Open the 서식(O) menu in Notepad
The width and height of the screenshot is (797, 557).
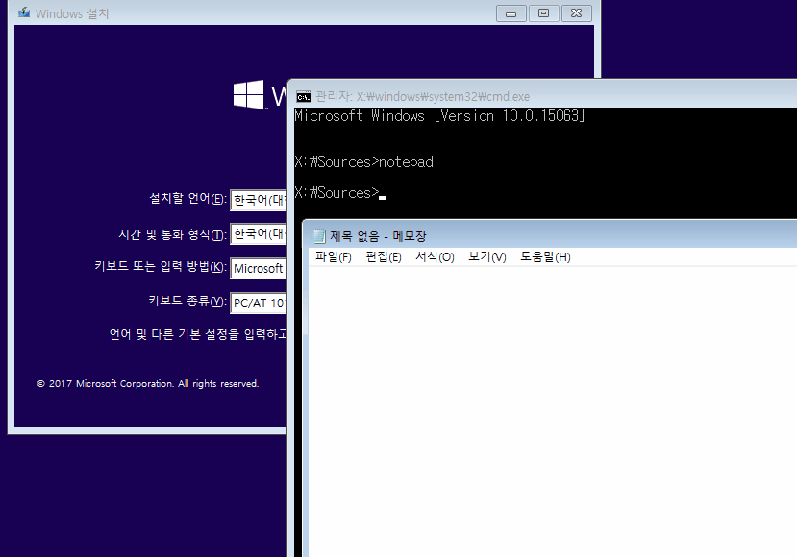435,257
